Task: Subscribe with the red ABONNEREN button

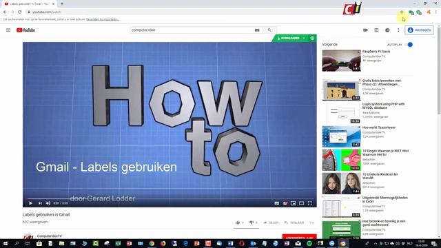Action: click(299, 237)
